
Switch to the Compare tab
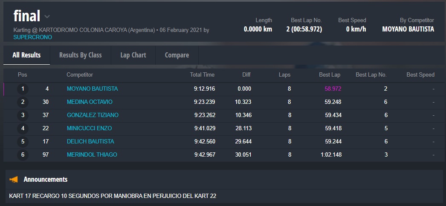[177, 55]
